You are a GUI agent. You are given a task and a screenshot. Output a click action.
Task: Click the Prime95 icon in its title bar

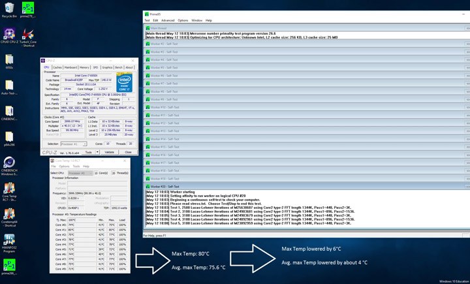147,14
